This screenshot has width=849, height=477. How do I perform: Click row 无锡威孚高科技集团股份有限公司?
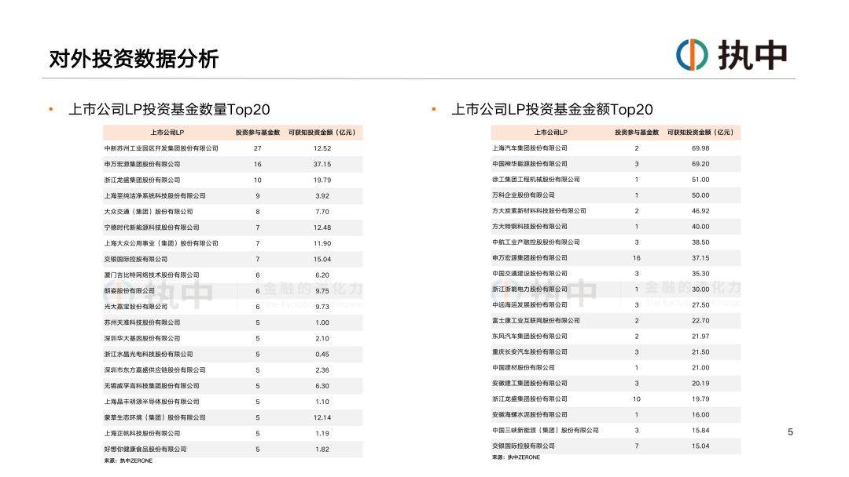233,386
